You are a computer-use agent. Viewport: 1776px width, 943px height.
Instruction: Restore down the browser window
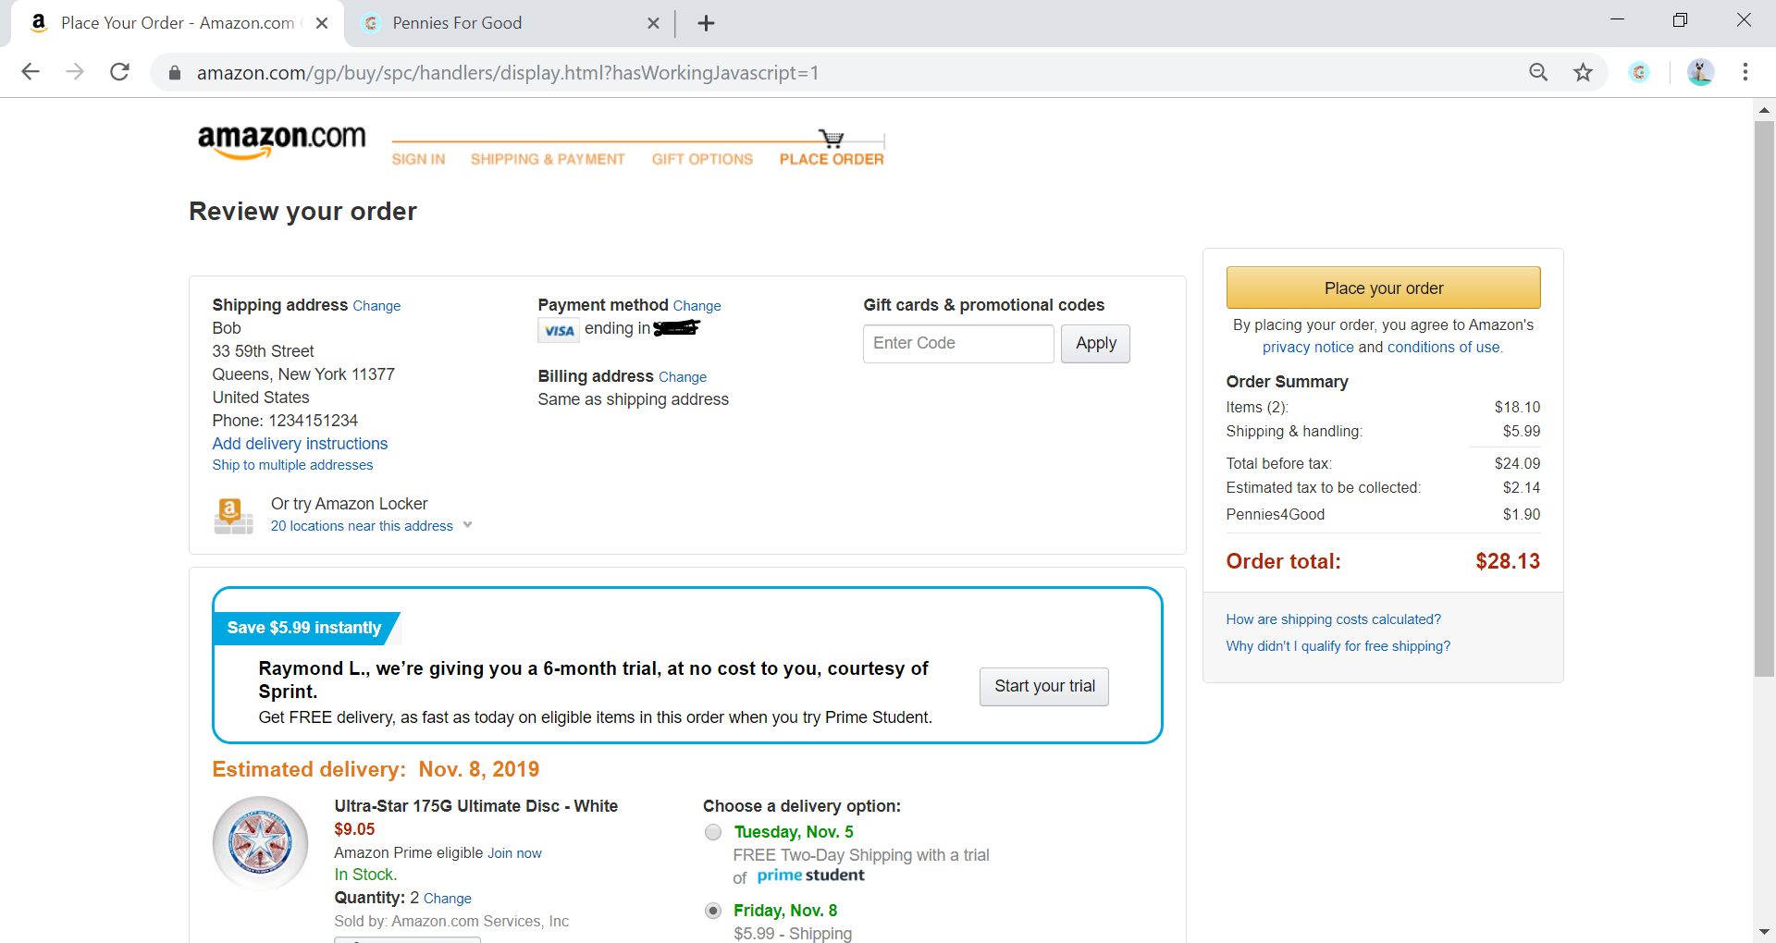click(1680, 20)
